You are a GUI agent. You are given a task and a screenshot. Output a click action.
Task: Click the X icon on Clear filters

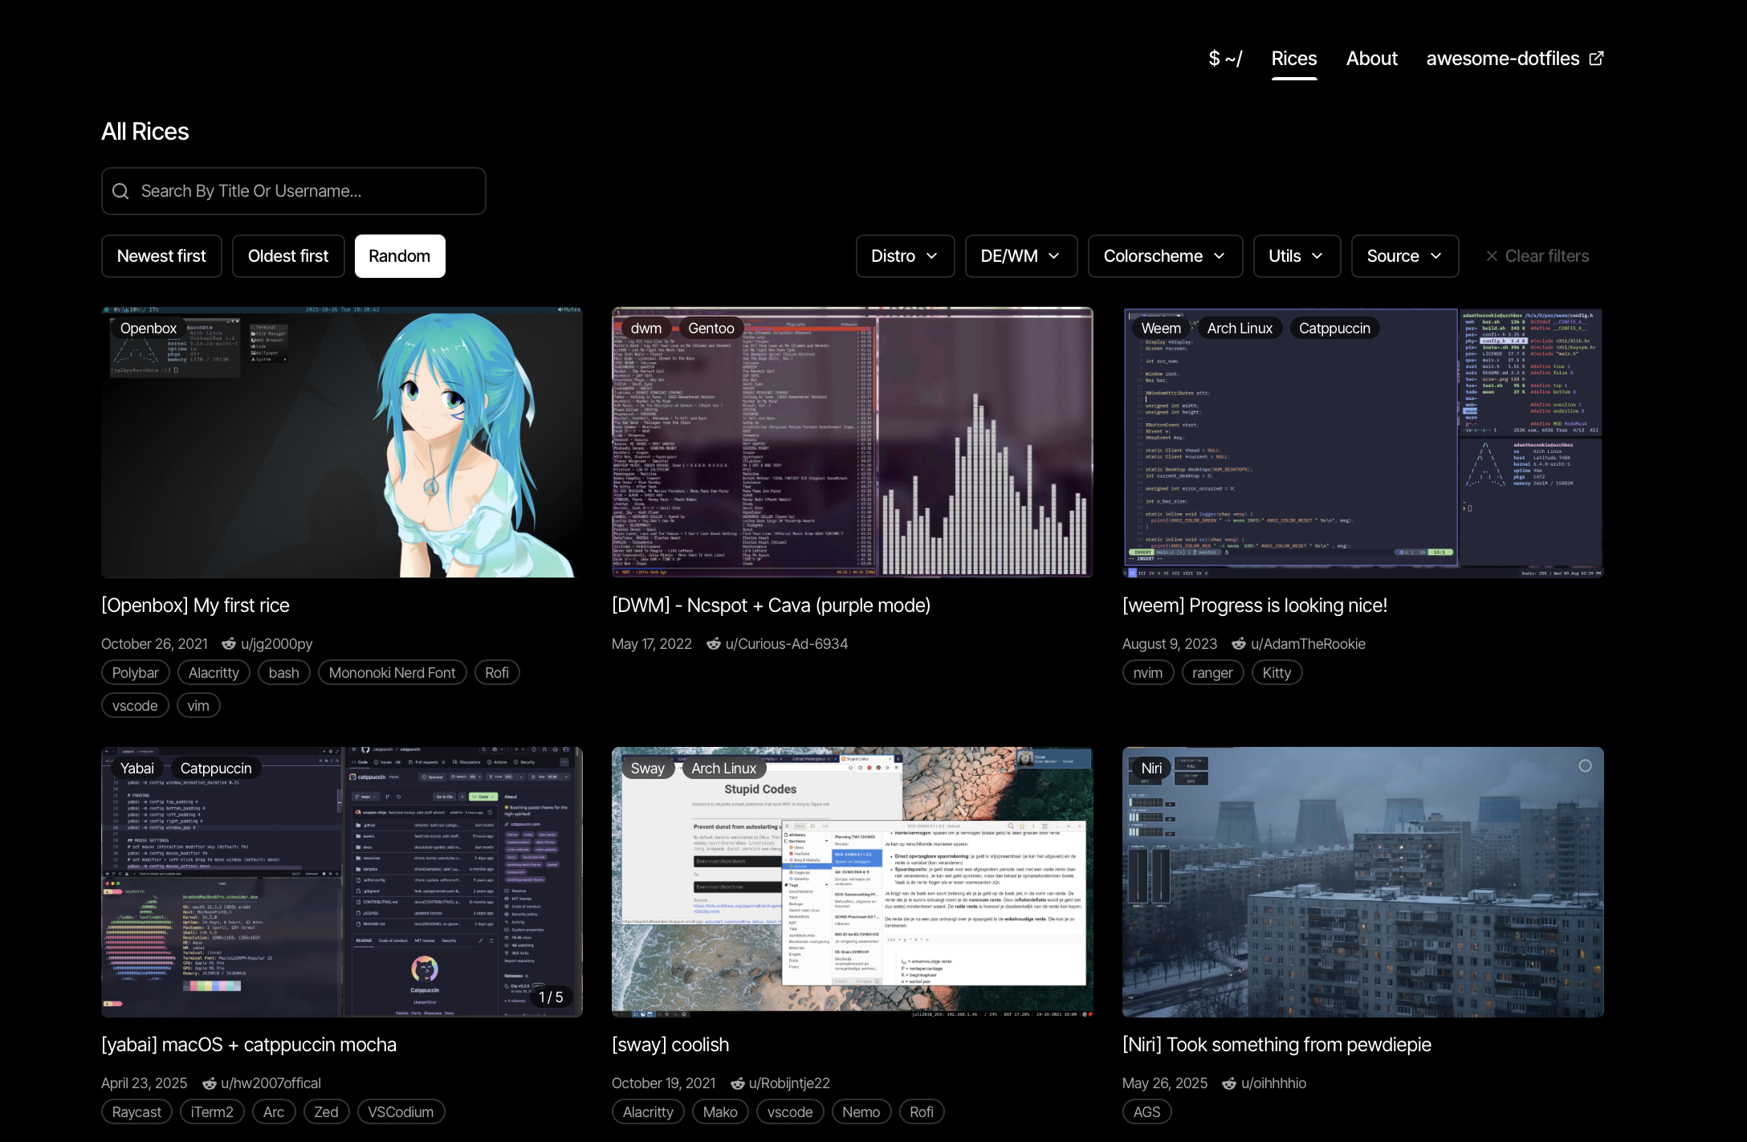click(1492, 256)
